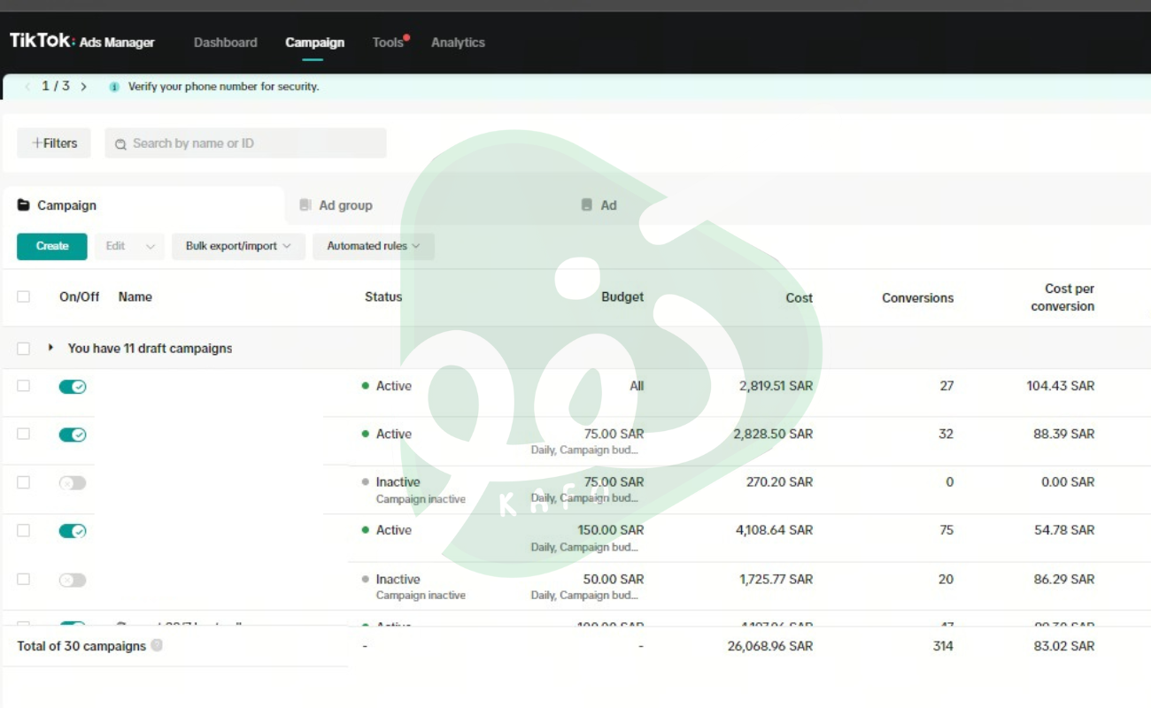Click the magnifier icon in the search box

121,143
